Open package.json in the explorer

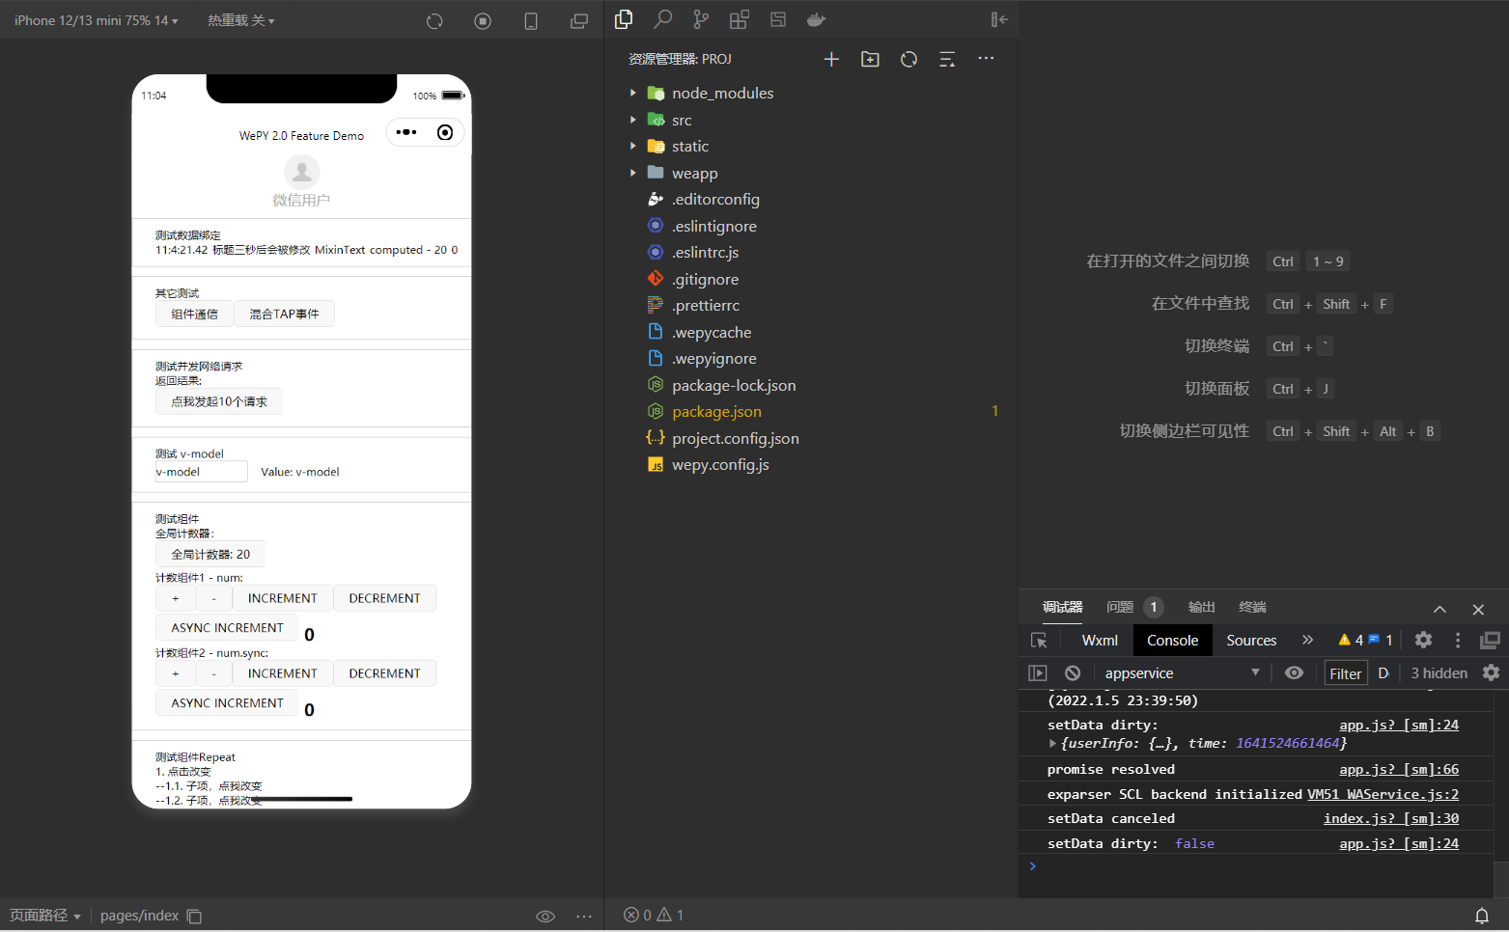[x=716, y=411]
